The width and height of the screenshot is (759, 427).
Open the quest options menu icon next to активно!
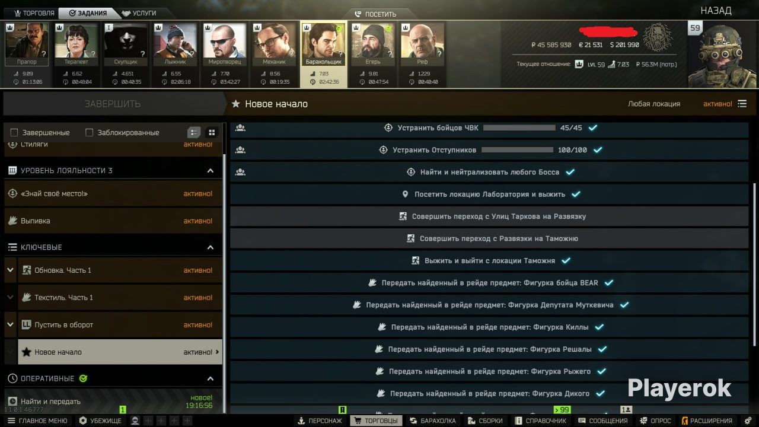point(742,104)
